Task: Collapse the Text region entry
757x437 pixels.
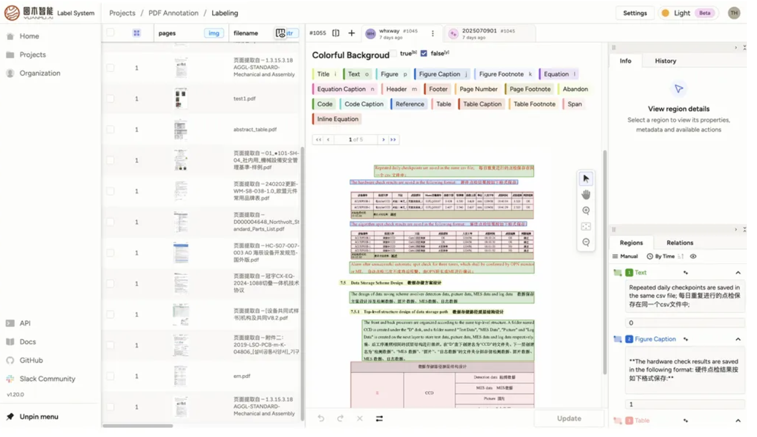Action: (738, 273)
